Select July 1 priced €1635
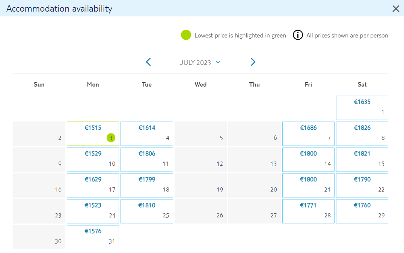 pyautogui.click(x=362, y=108)
